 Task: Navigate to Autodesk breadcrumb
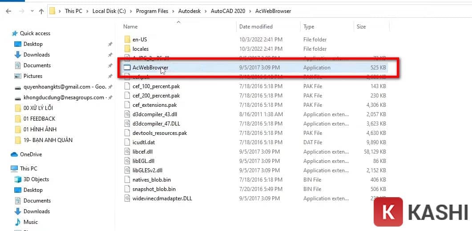(x=189, y=11)
